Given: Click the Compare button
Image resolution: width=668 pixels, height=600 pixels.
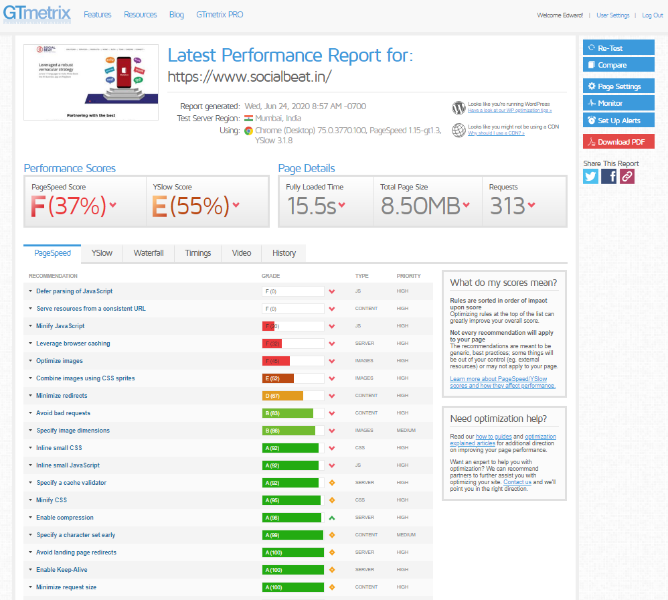Looking at the screenshot, I should coord(618,64).
